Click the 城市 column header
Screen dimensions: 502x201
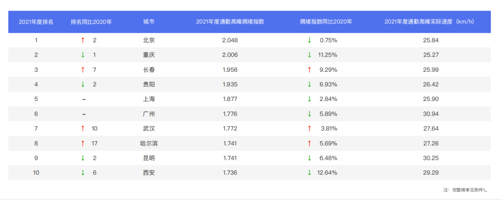click(149, 22)
